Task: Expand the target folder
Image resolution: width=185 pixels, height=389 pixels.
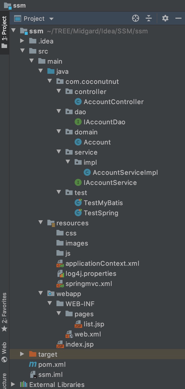Action: [22, 354]
